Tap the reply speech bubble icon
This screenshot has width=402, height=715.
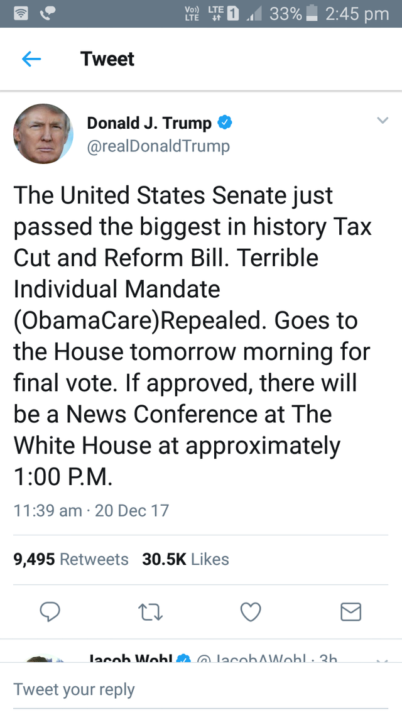(x=50, y=611)
